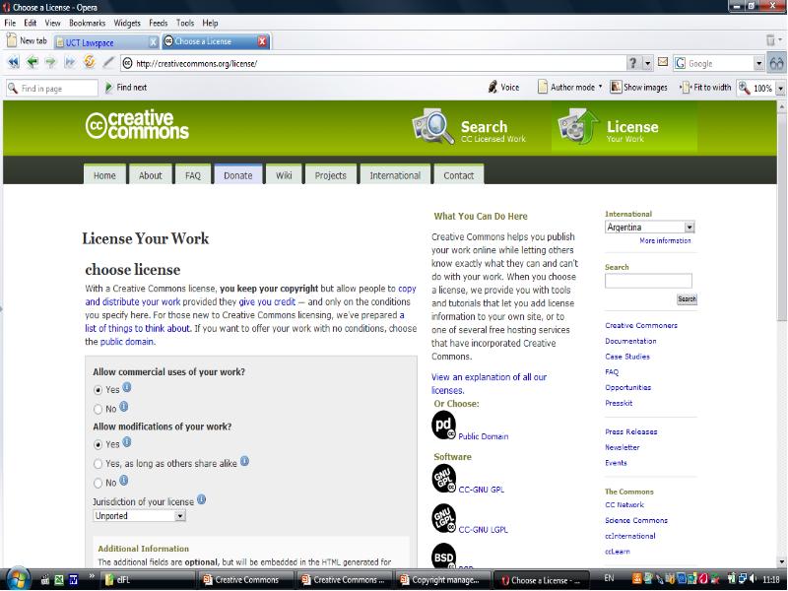
Task: Choose No for allow modifications
Action: coord(98,483)
